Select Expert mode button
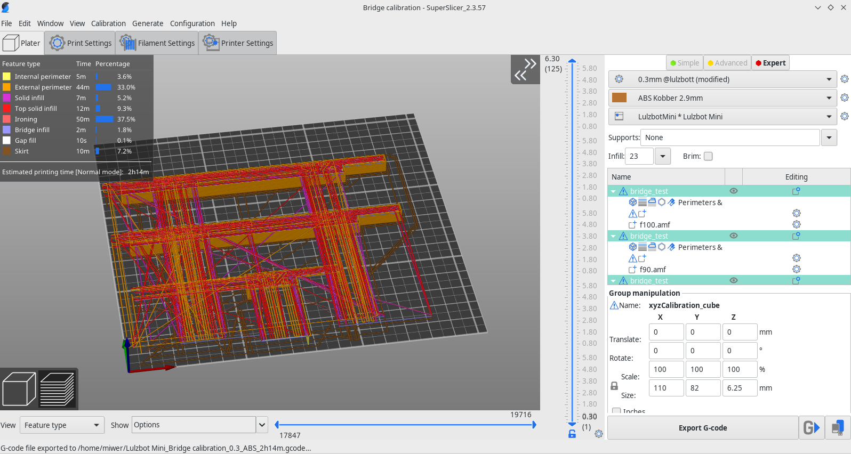 pyautogui.click(x=770, y=63)
